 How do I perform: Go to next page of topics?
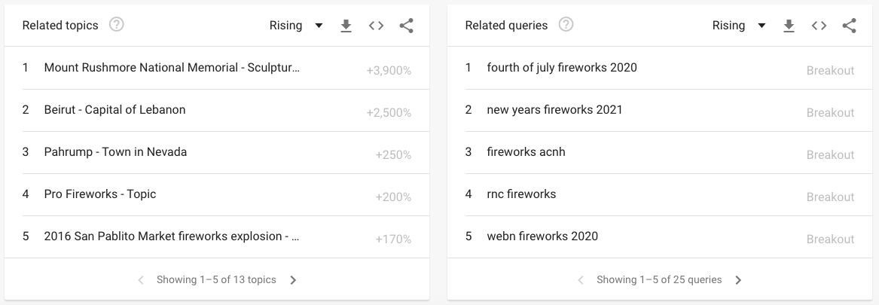tap(293, 279)
